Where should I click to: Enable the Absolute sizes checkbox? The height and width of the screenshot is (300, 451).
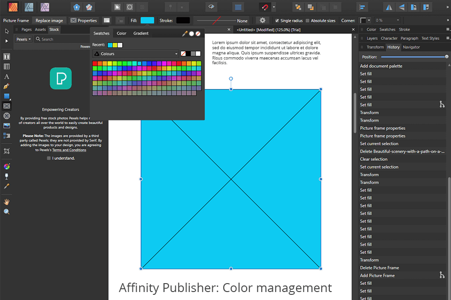[x=307, y=21]
